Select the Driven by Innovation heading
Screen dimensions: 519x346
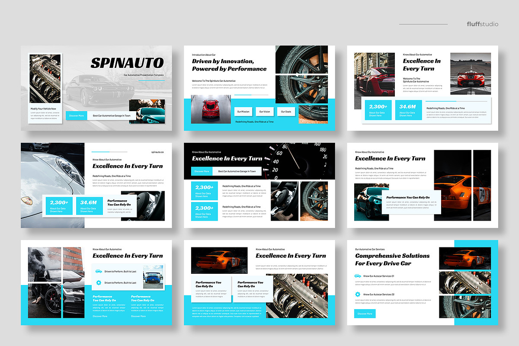(229, 65)
